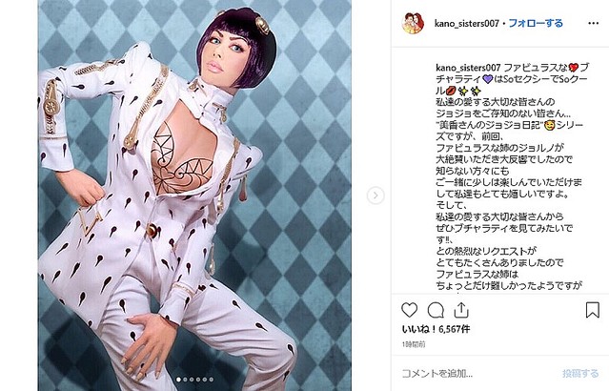View the list of 6,567 likes

click(x=436, y=329)
